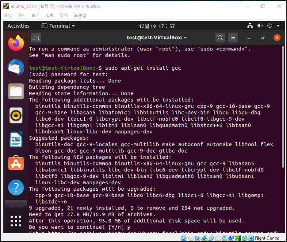
Task: Click 'Do you want to continue? [Y/n] y'
Action: 80,227
